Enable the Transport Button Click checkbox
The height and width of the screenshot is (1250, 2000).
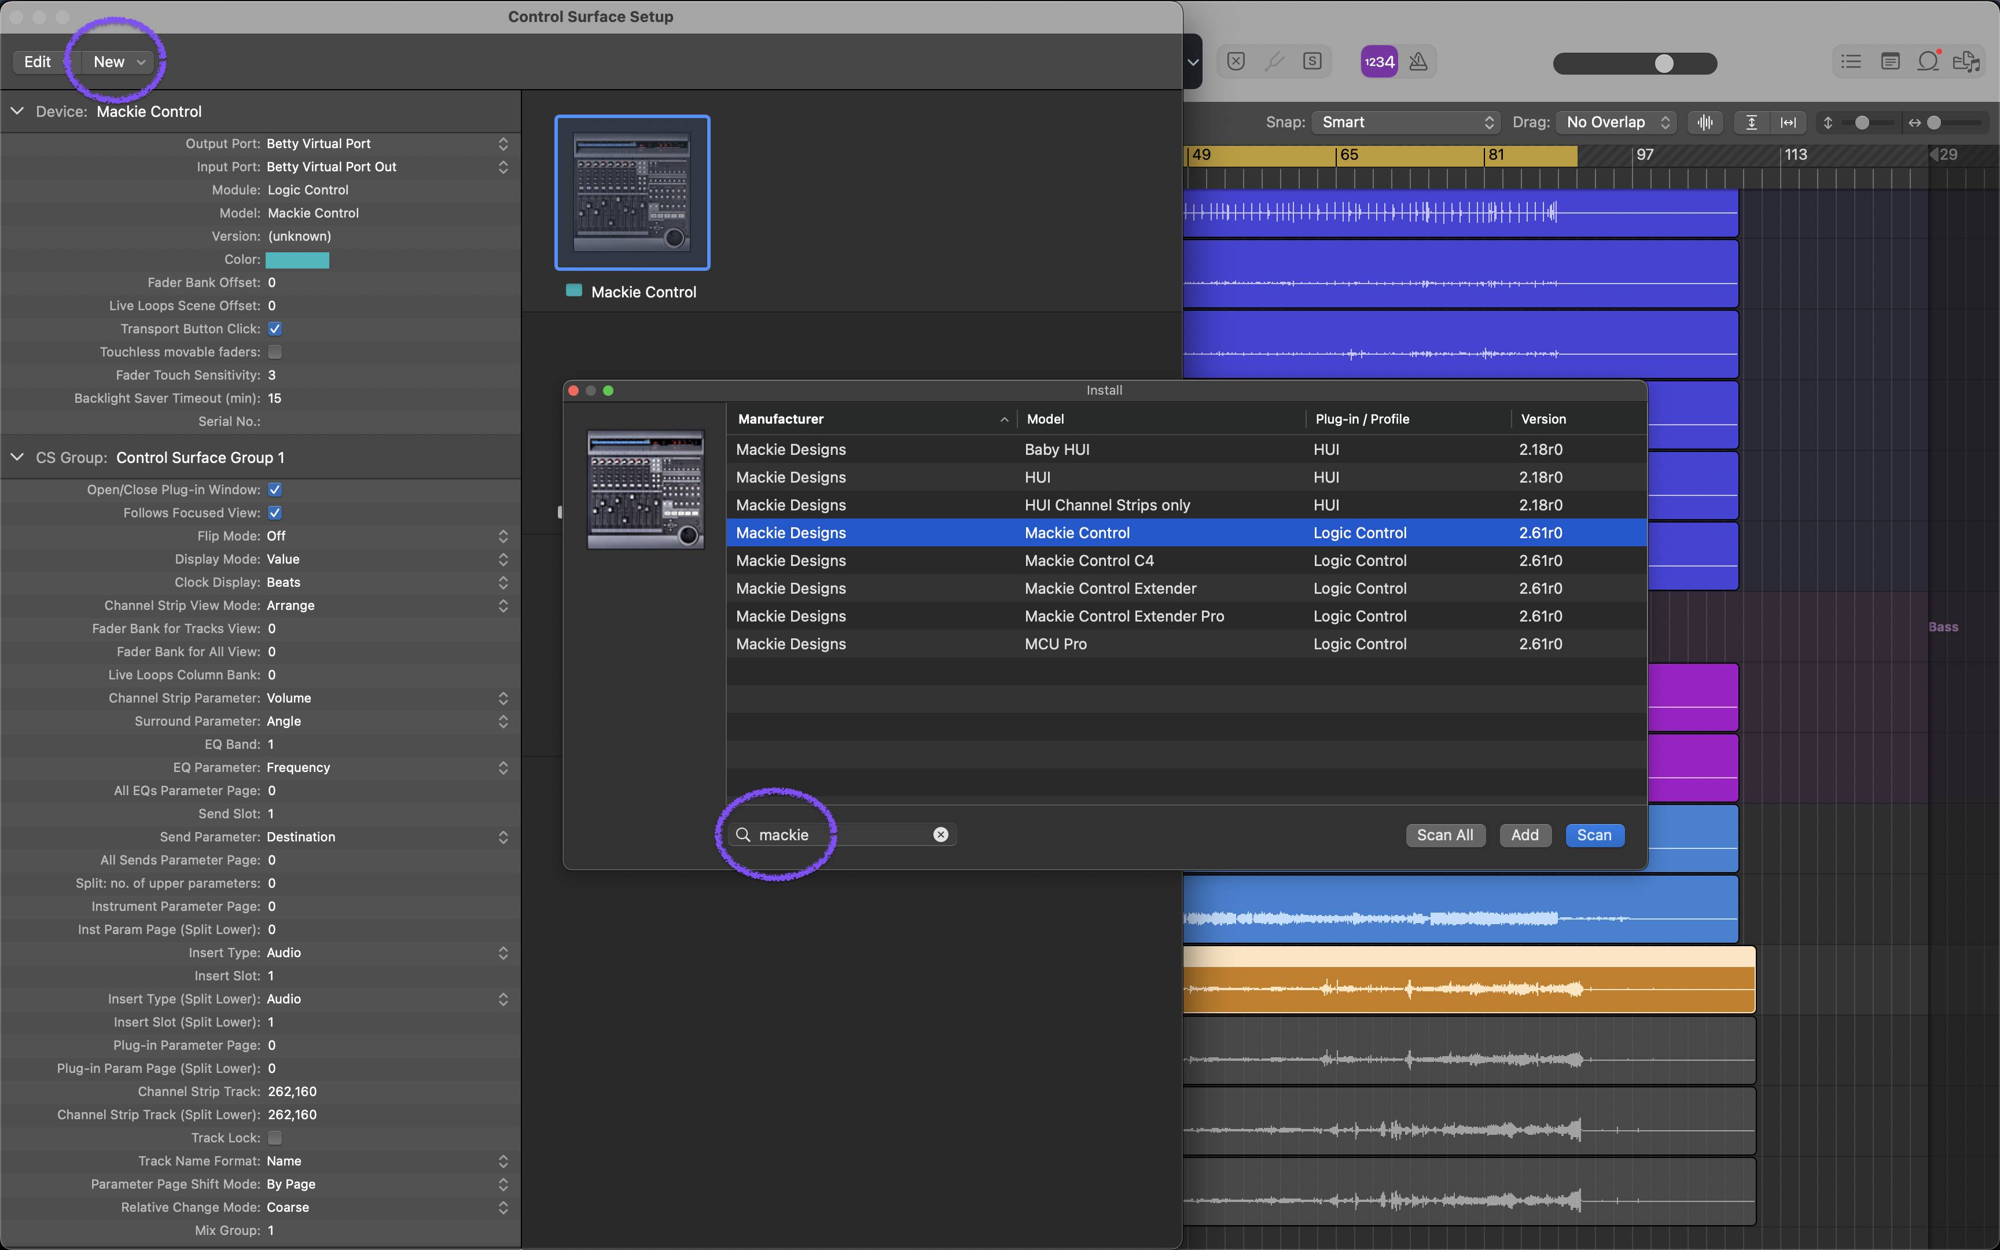[x=275, y=328]
